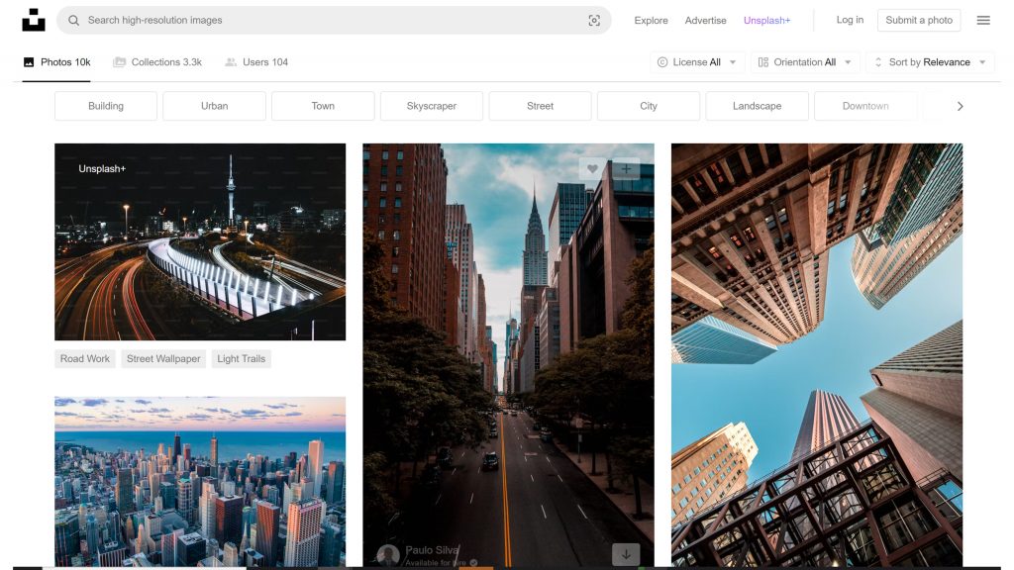
Task: Click the Submit a photo button
Action: (x=918, y=20)
